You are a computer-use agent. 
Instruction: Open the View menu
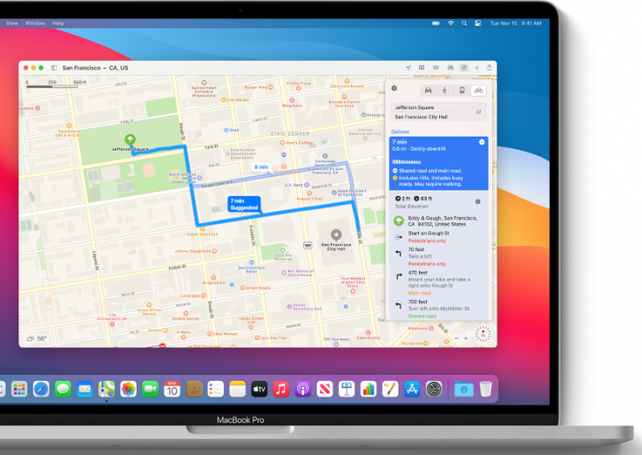[11, 23]
